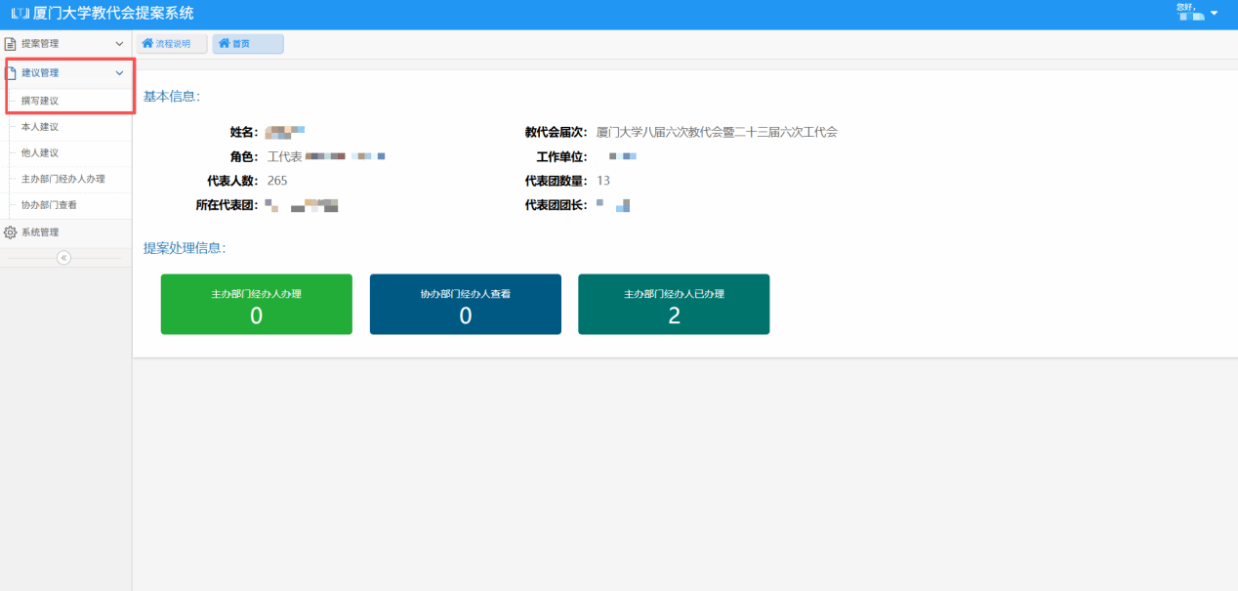Screen dimensions: 1238x591
Task: Open 协办部门查看 in the sidebar
Action: [49, 206]
